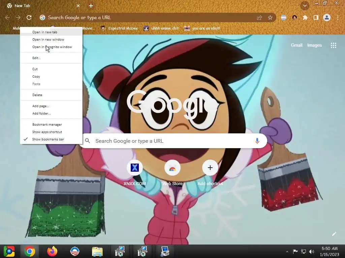Open the Web Store shortcut tile

[x=172, y=173]
